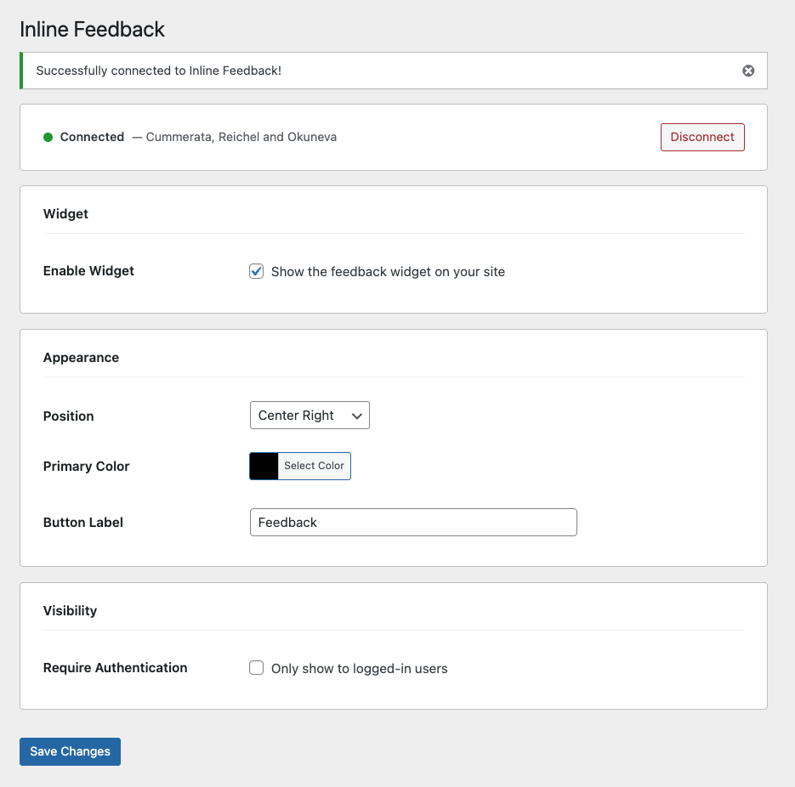Viewport: 795px width, 787px height.
Task: Click the Appearance section heading
Action: click(x=81, y=357)
